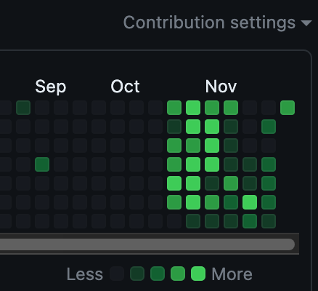Select the top square in first green November column

[174, 108]
